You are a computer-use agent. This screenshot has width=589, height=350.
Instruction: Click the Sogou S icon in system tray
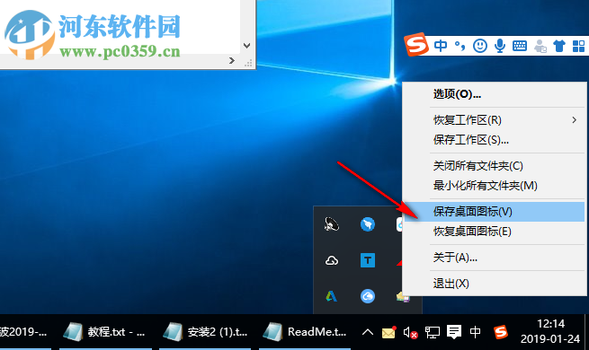pos(501,332)
